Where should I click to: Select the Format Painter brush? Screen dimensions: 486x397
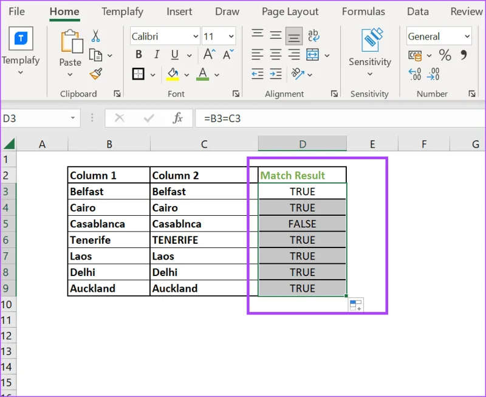(96, 74)
